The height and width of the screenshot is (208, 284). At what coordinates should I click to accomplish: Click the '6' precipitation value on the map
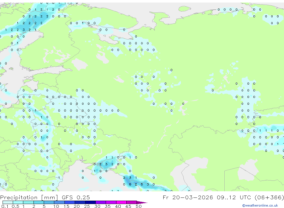(x=130, y=184)
